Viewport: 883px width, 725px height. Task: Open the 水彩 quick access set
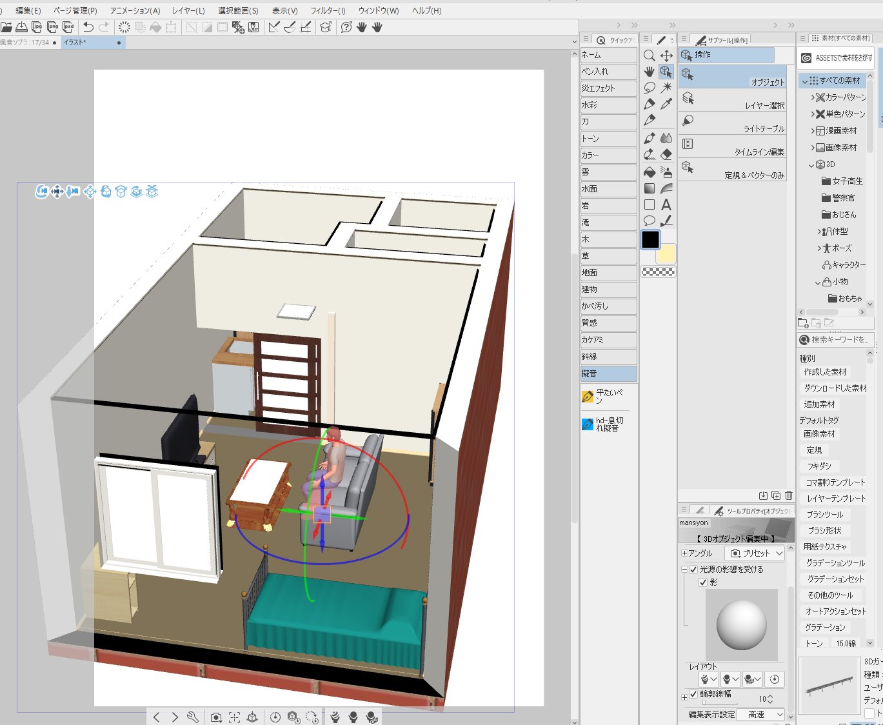point(608,105)
